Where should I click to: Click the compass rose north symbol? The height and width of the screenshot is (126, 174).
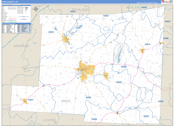coord(36,9)
